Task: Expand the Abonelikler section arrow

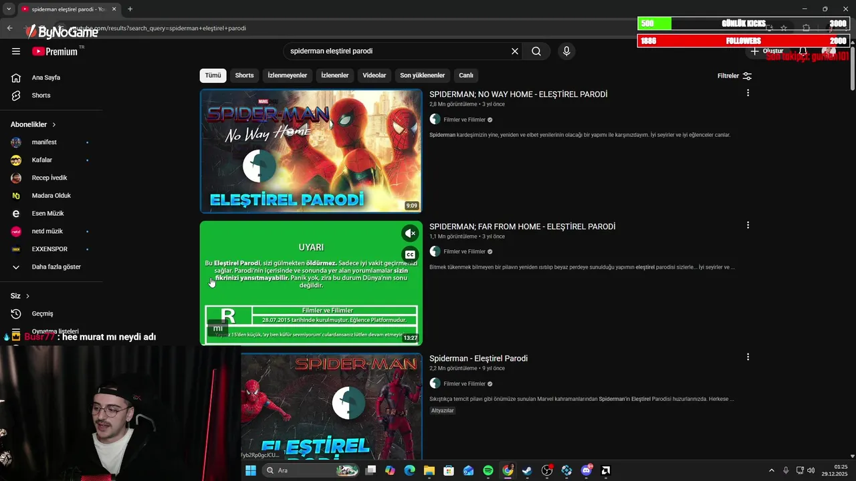Action: 54,125
